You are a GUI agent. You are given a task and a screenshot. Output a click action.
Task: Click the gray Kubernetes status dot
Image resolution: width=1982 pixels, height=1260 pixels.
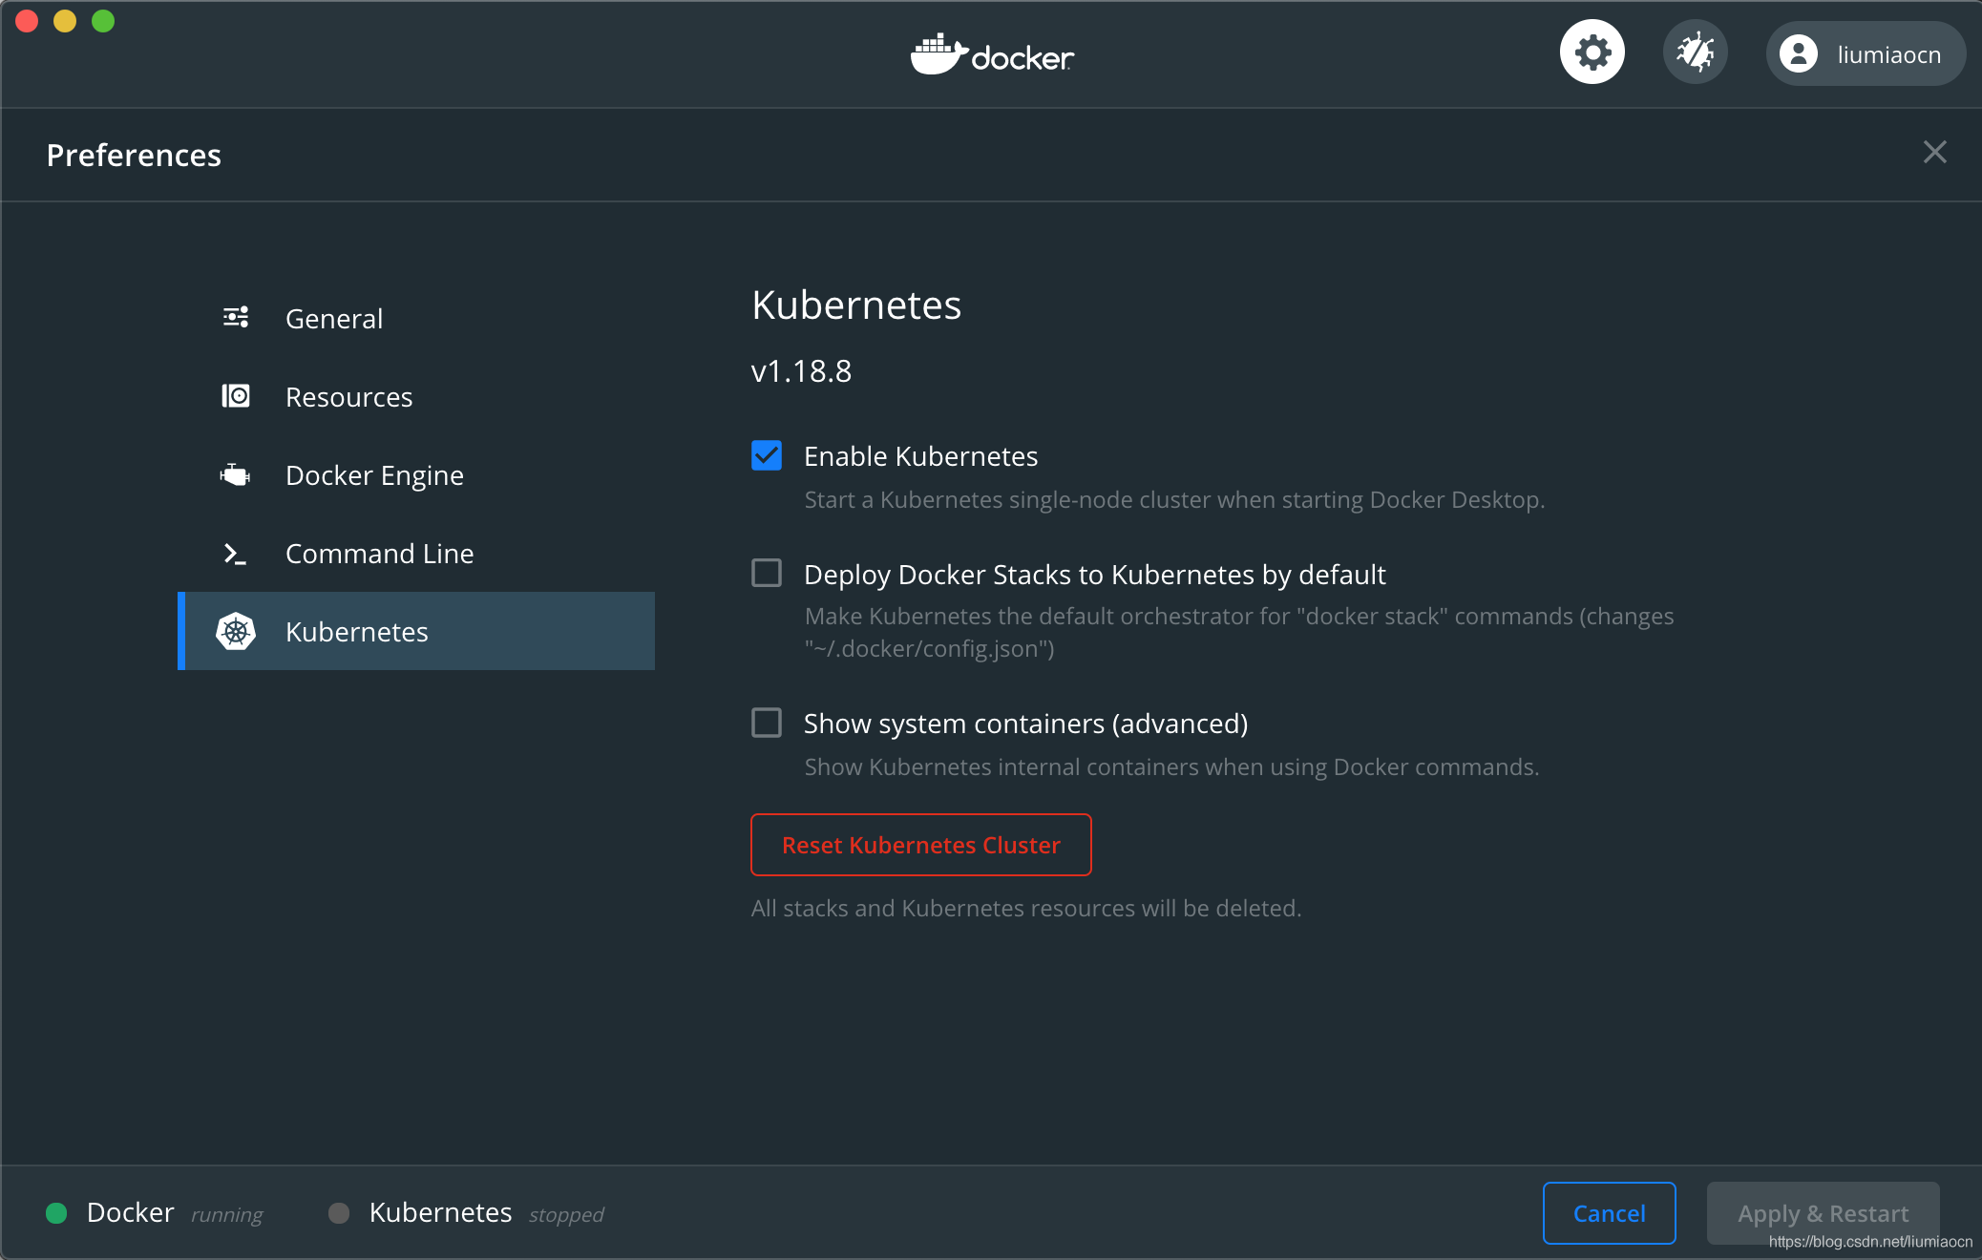[x=339, y=1213]
